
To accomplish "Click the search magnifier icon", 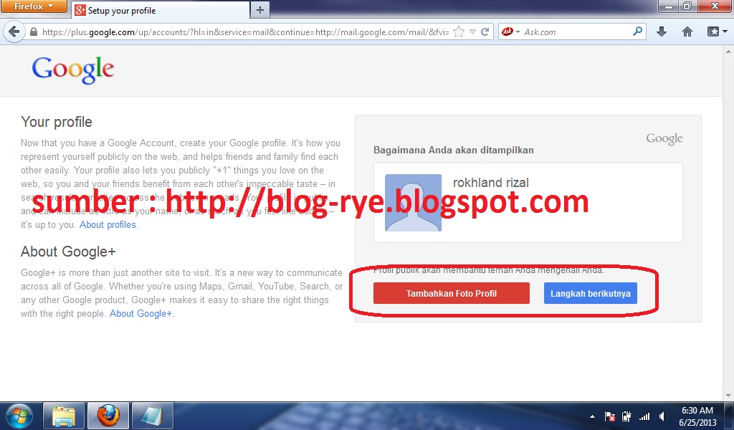I will tap(637, 32).
